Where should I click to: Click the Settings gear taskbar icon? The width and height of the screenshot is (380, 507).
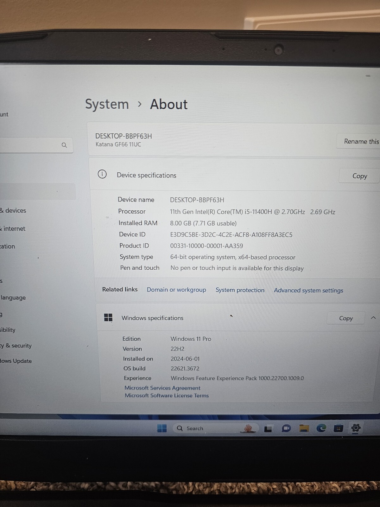356,428
